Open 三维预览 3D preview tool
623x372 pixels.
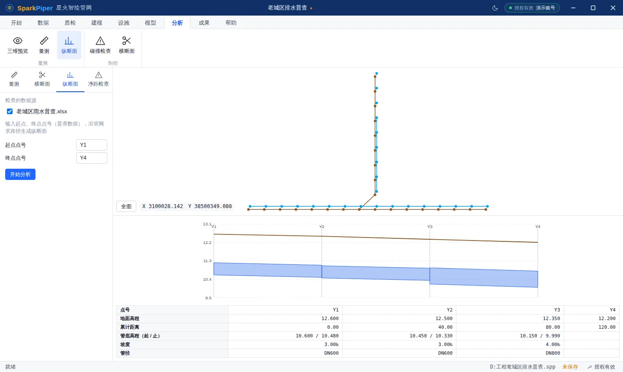[18, 45]
